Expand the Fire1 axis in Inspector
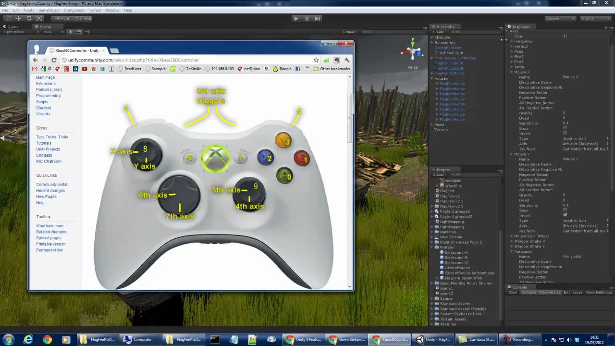The image size is (615, 346). point(512,51)
